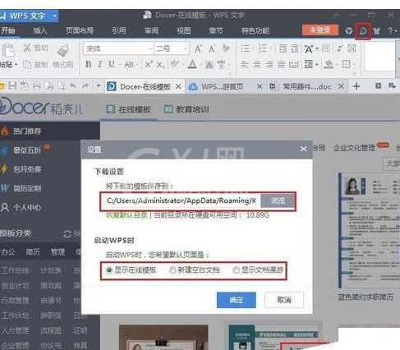Screen dimensions: 400x350
Task: Open 个人中心 in Docer sidebar
Action: pyautogui.click(x=27, y=207)
